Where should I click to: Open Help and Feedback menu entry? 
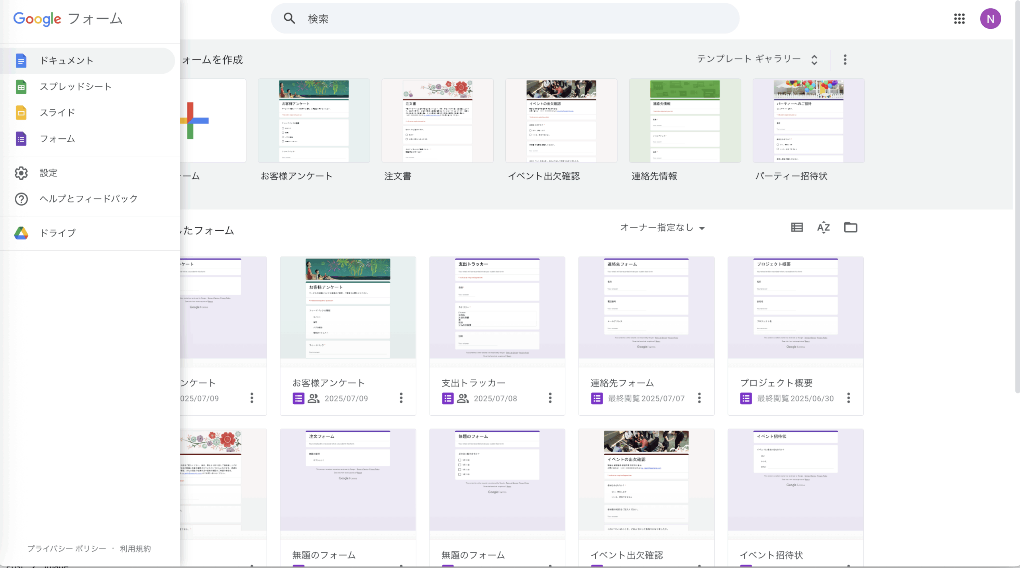(x=87, y=199)
